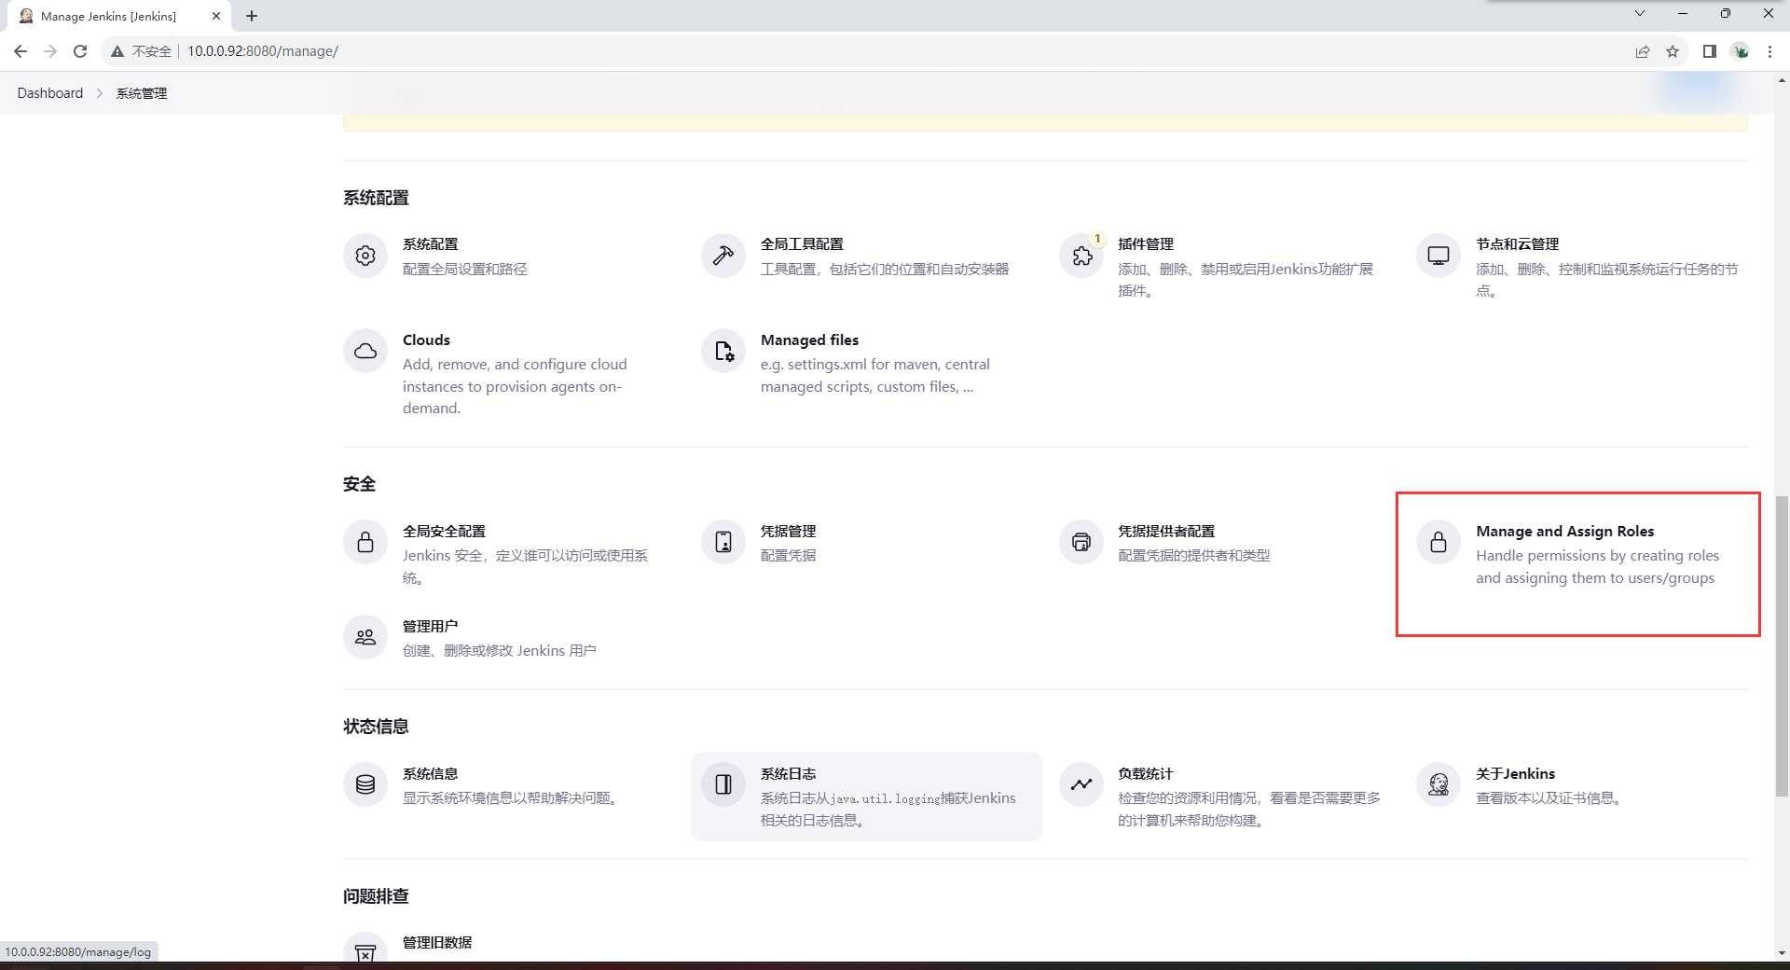Open the 负载统计 chart line icon
1790x970 pixels.
pos(1081,784)
